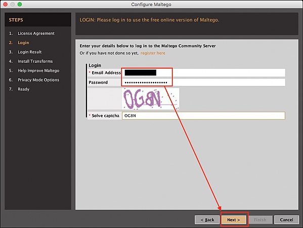Click the Next > button
303x228 pixels.
point(233,220)
